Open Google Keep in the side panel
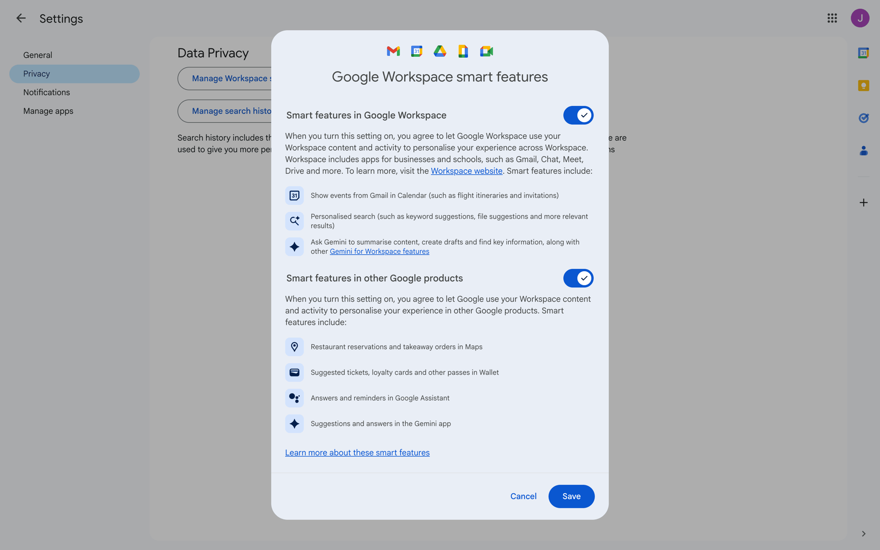This screenshot has height=550, width=880. click(863, 86)
